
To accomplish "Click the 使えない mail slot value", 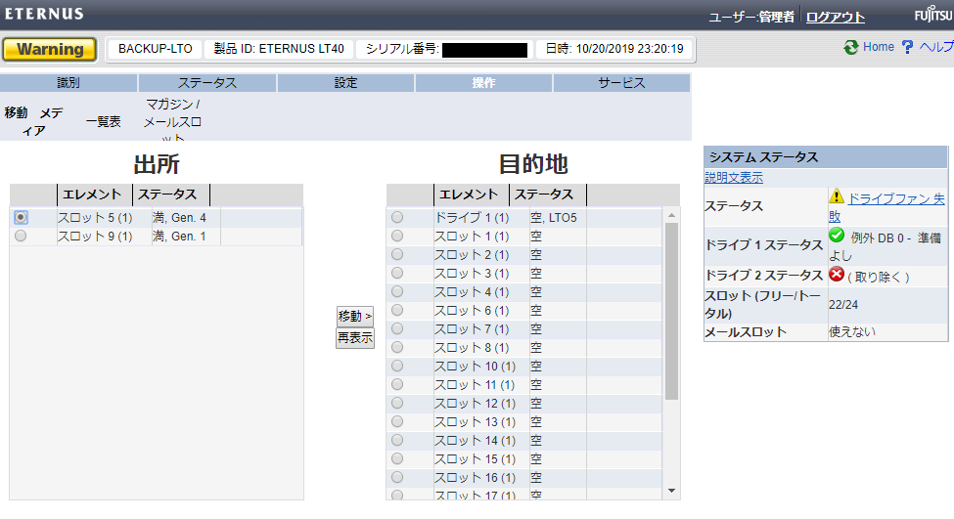I will pos(852,331).
